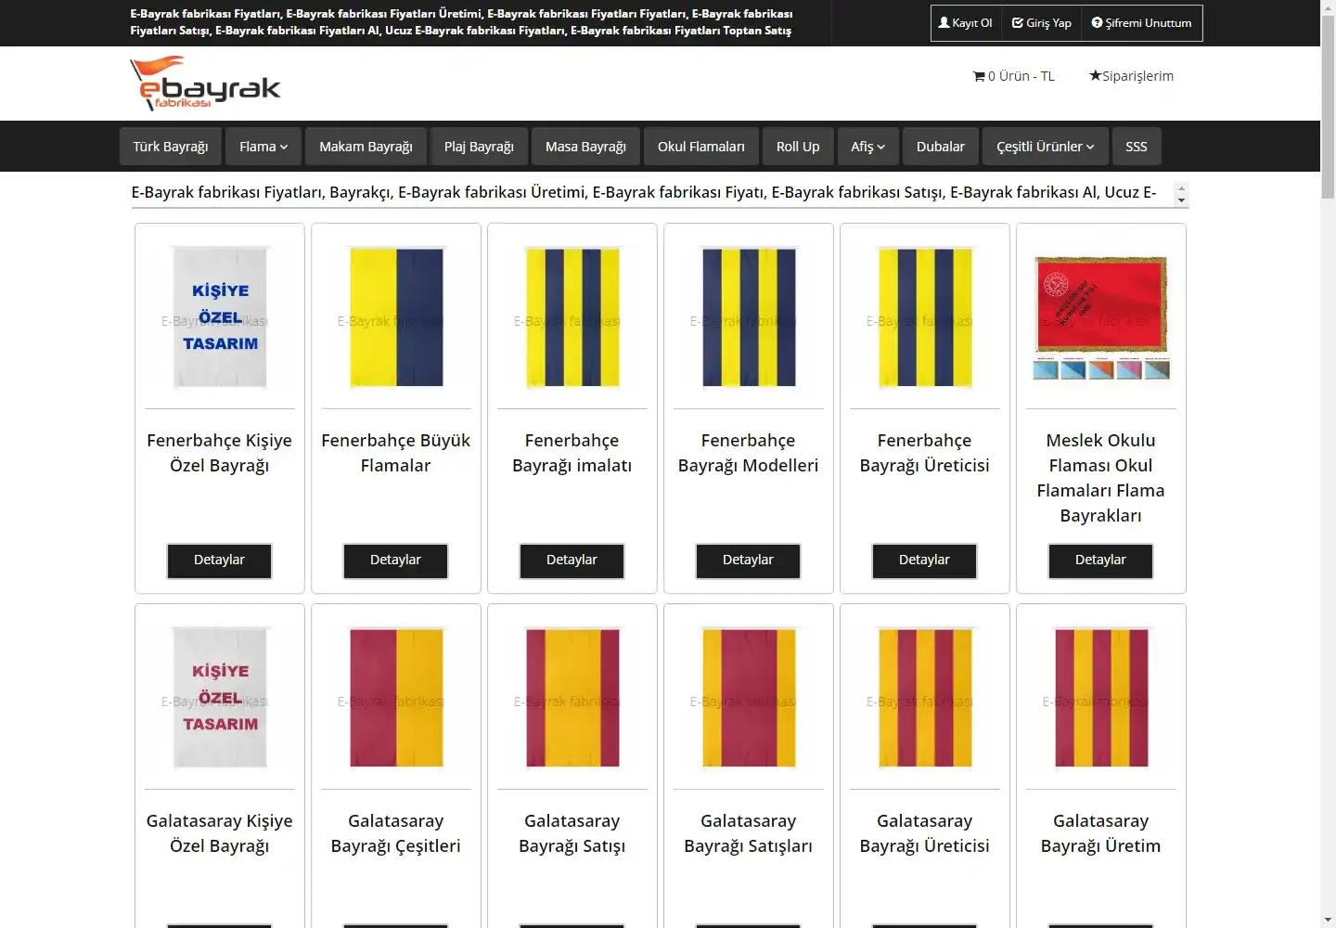Open the Fenerbahçe Kişiye Özel Bayrağı title link
Image resolution: width=1336 pixels, height=928 pixels.
[219, 453]
